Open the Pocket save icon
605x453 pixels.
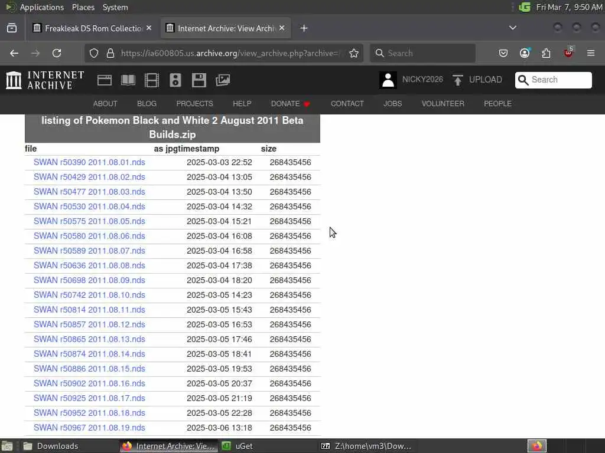[503, 53]
